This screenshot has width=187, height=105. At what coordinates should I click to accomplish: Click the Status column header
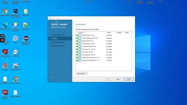(109, 33)
